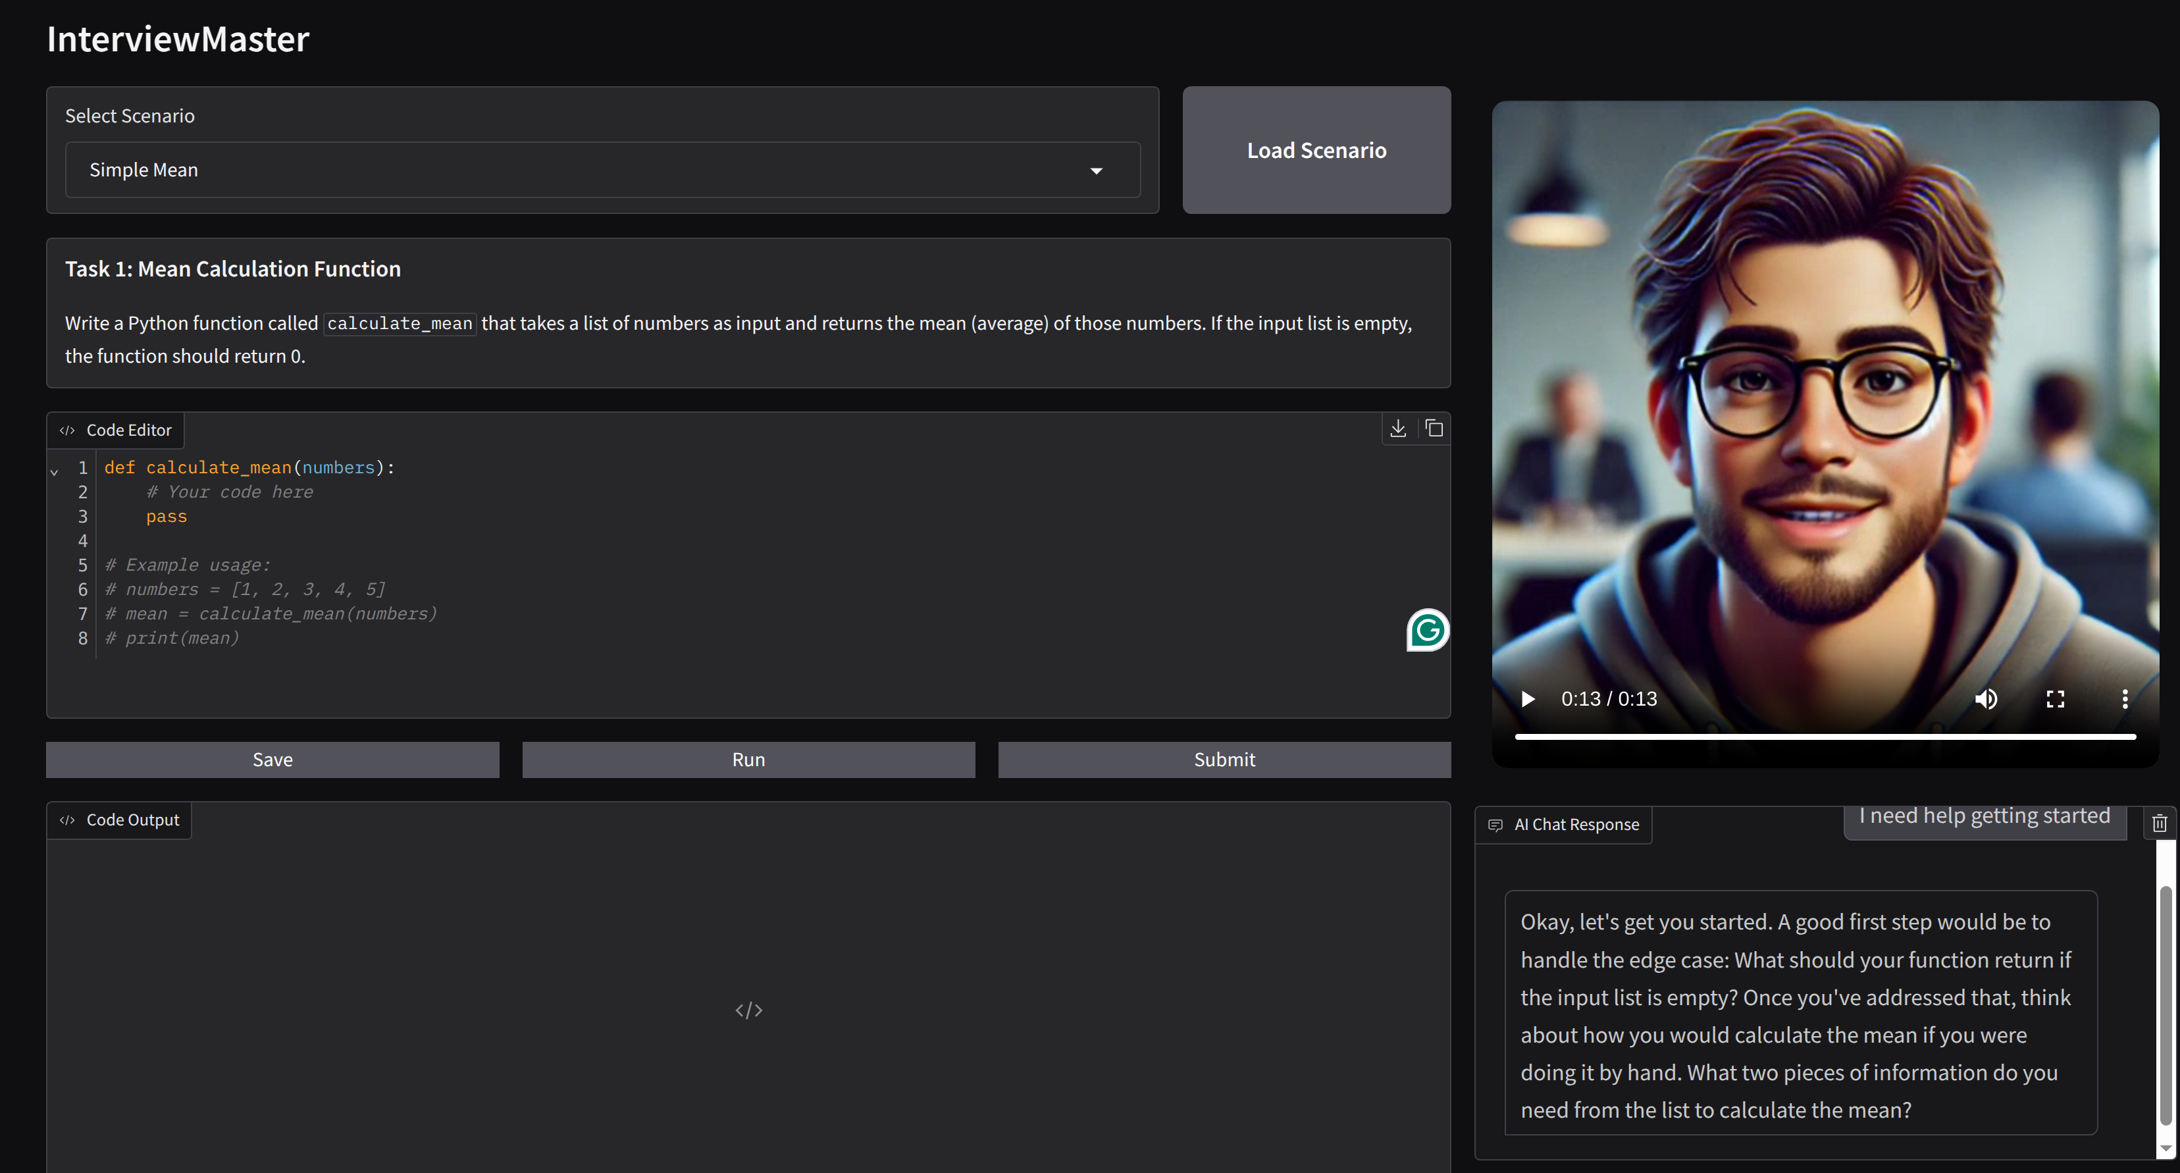Click the Code Output placeholder icon
Screen dimensions: 2180x1173
click(748, 1010)
